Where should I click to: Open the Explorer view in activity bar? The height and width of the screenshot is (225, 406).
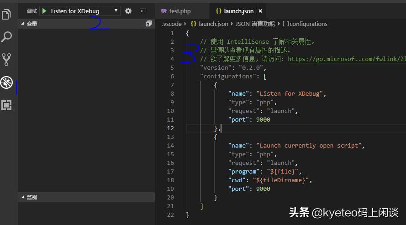pos(6,14)
